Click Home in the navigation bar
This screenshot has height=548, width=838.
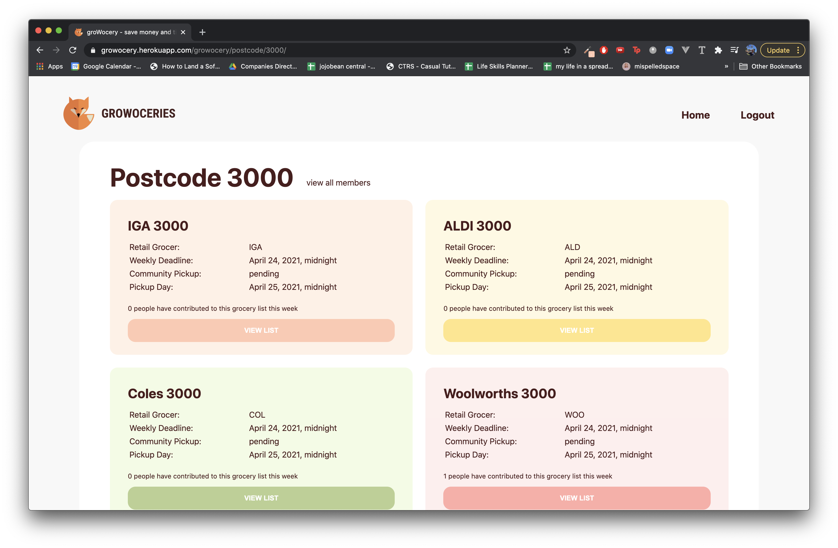pos(695,115)
